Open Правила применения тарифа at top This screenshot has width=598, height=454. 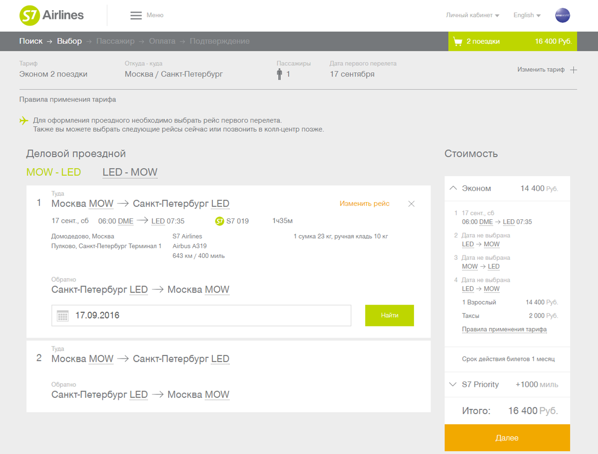[x=68, y=100]
